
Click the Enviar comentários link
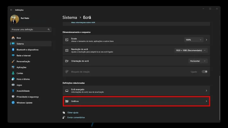coord(76,117)
